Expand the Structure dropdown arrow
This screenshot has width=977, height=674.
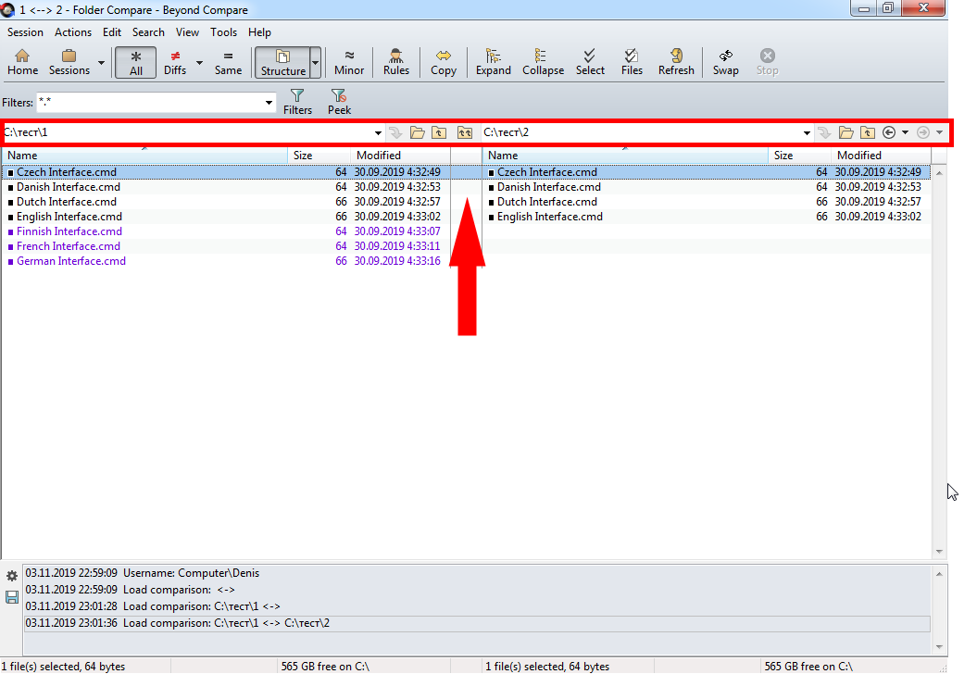pos(315,63)
